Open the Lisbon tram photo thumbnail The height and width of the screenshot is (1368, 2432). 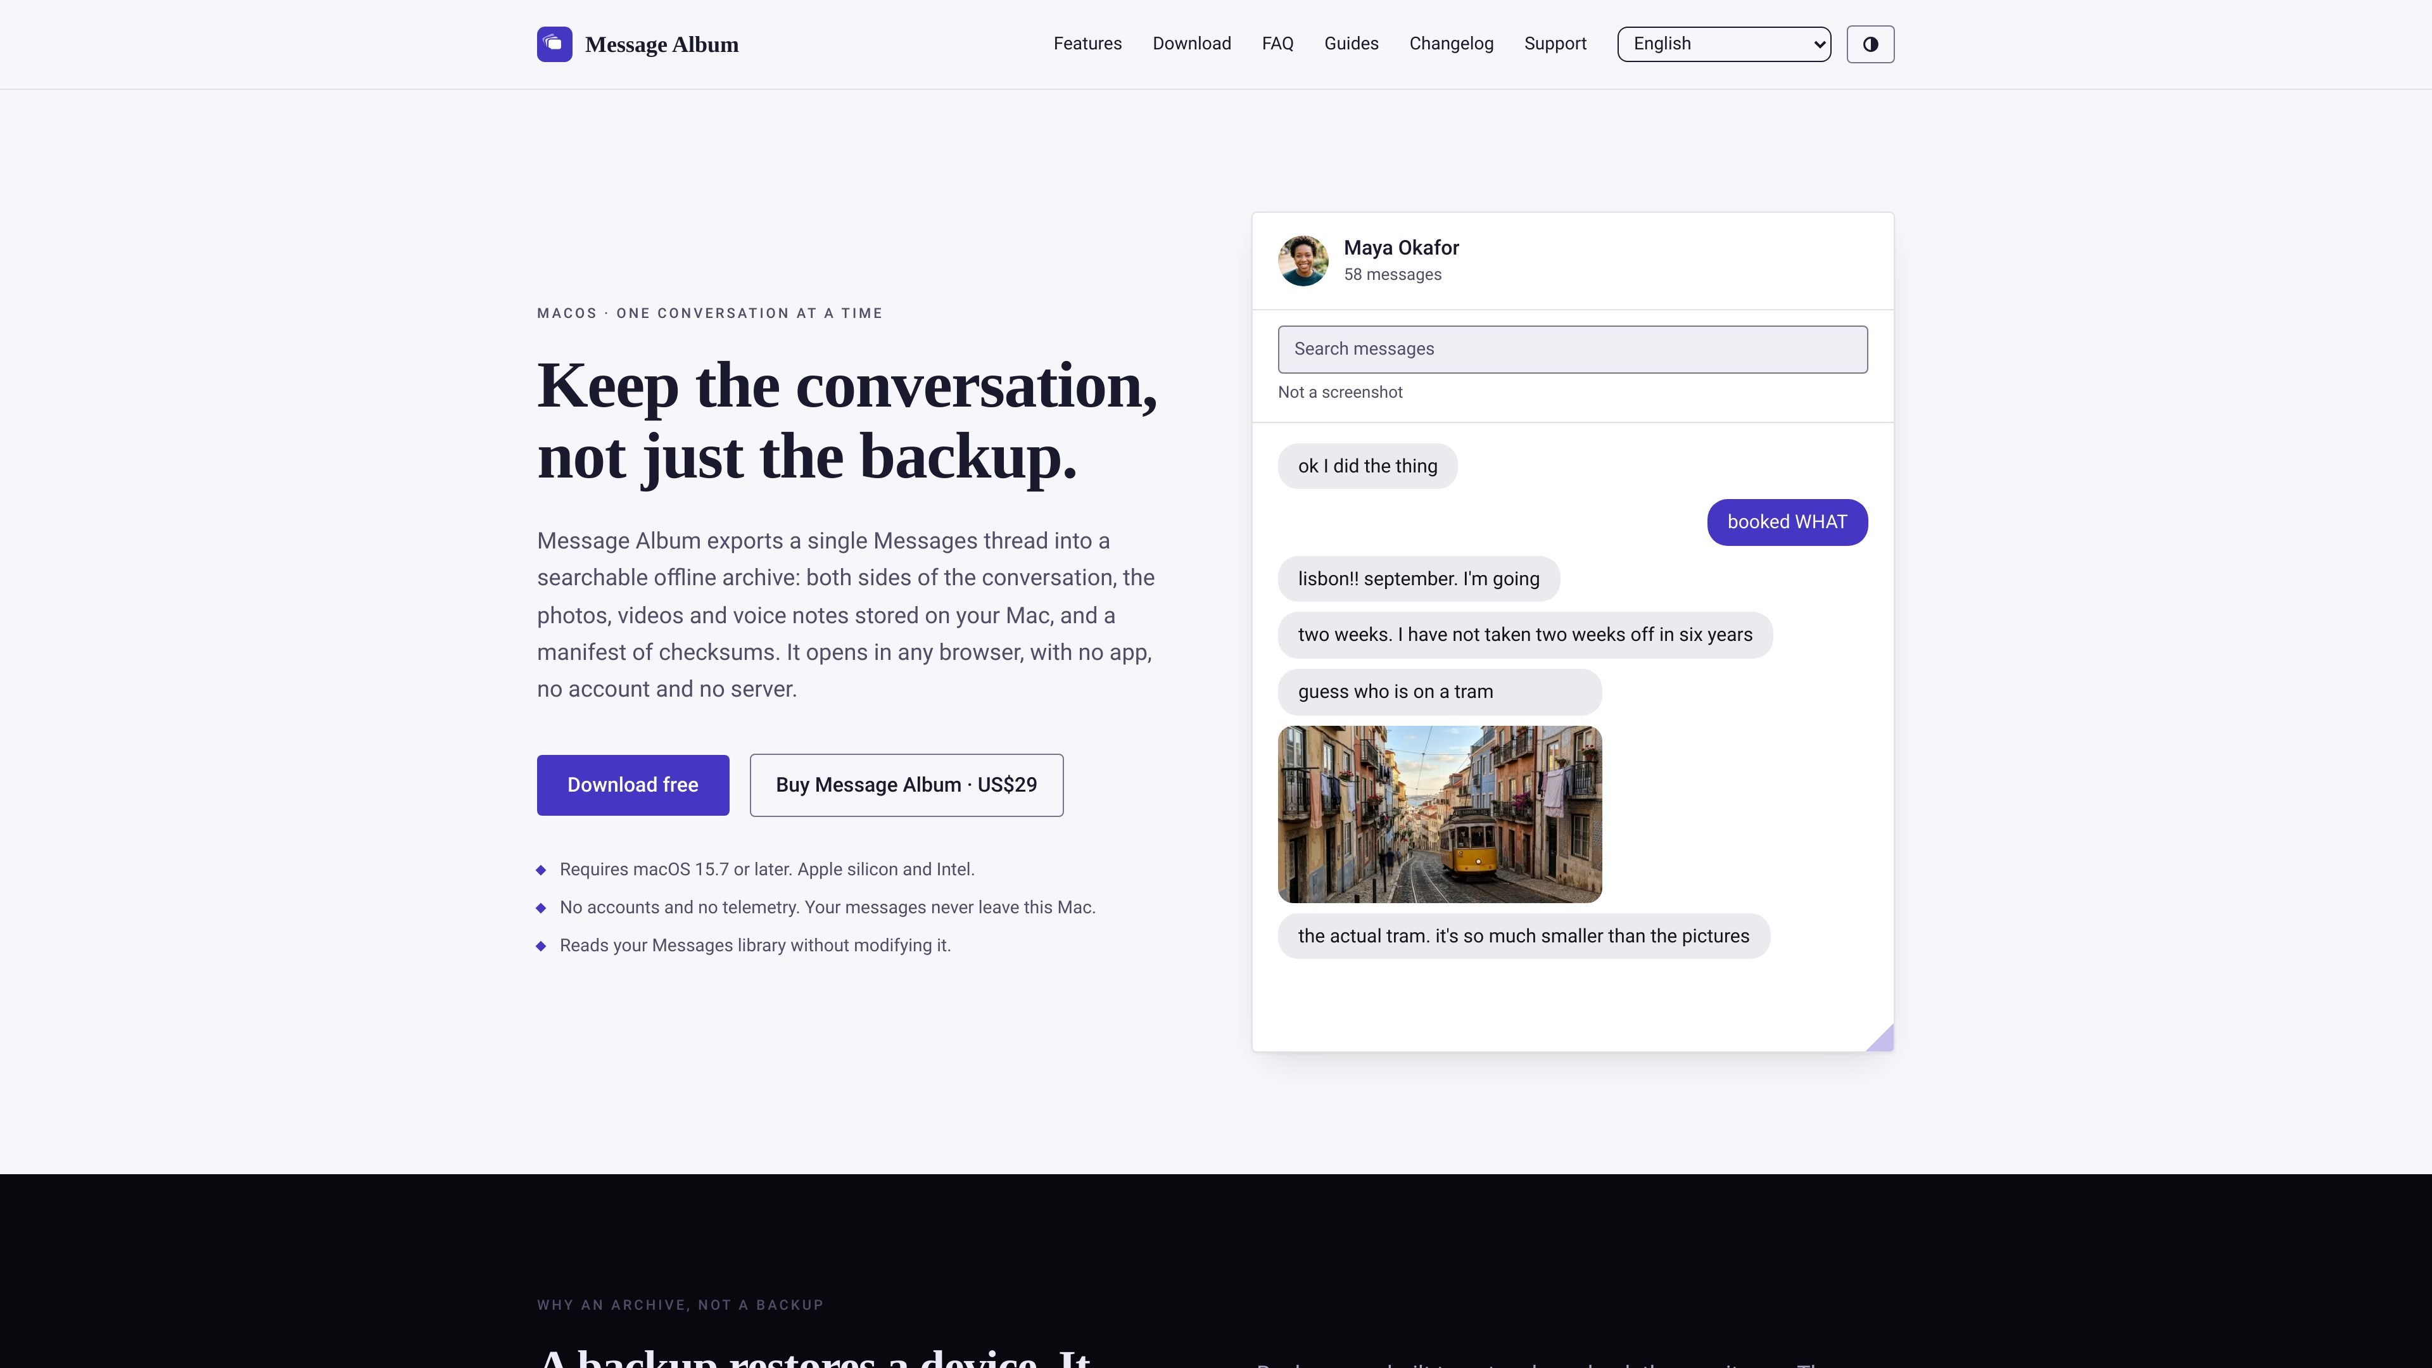1440,814
